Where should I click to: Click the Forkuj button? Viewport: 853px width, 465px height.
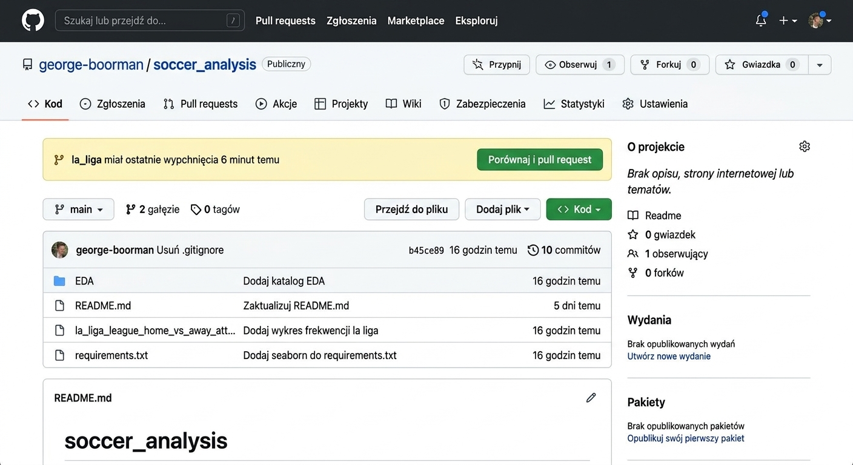click(x=669, y=65)
